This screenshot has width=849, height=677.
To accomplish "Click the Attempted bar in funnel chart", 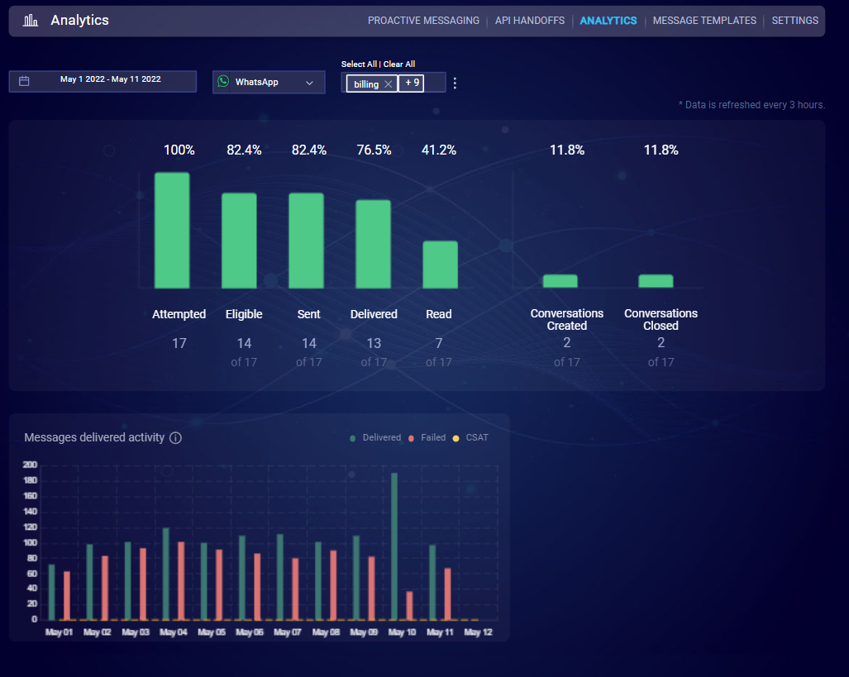I will point(172,231).
